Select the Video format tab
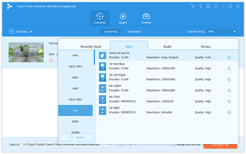This screenshot has height=154, width=246. tap(129, 46)
